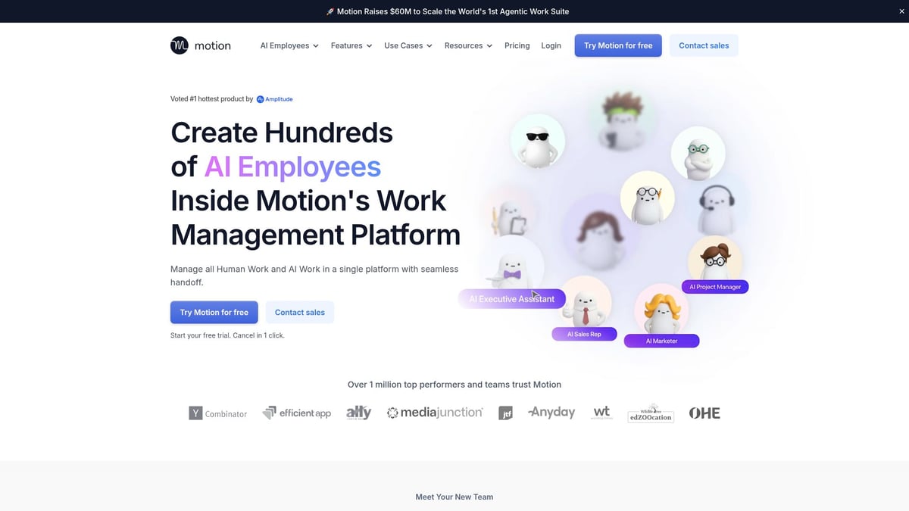Expand the Use Cases menu
Viewport: 909px width, 511px height.
pyautogui.click(x=408, y=45)
